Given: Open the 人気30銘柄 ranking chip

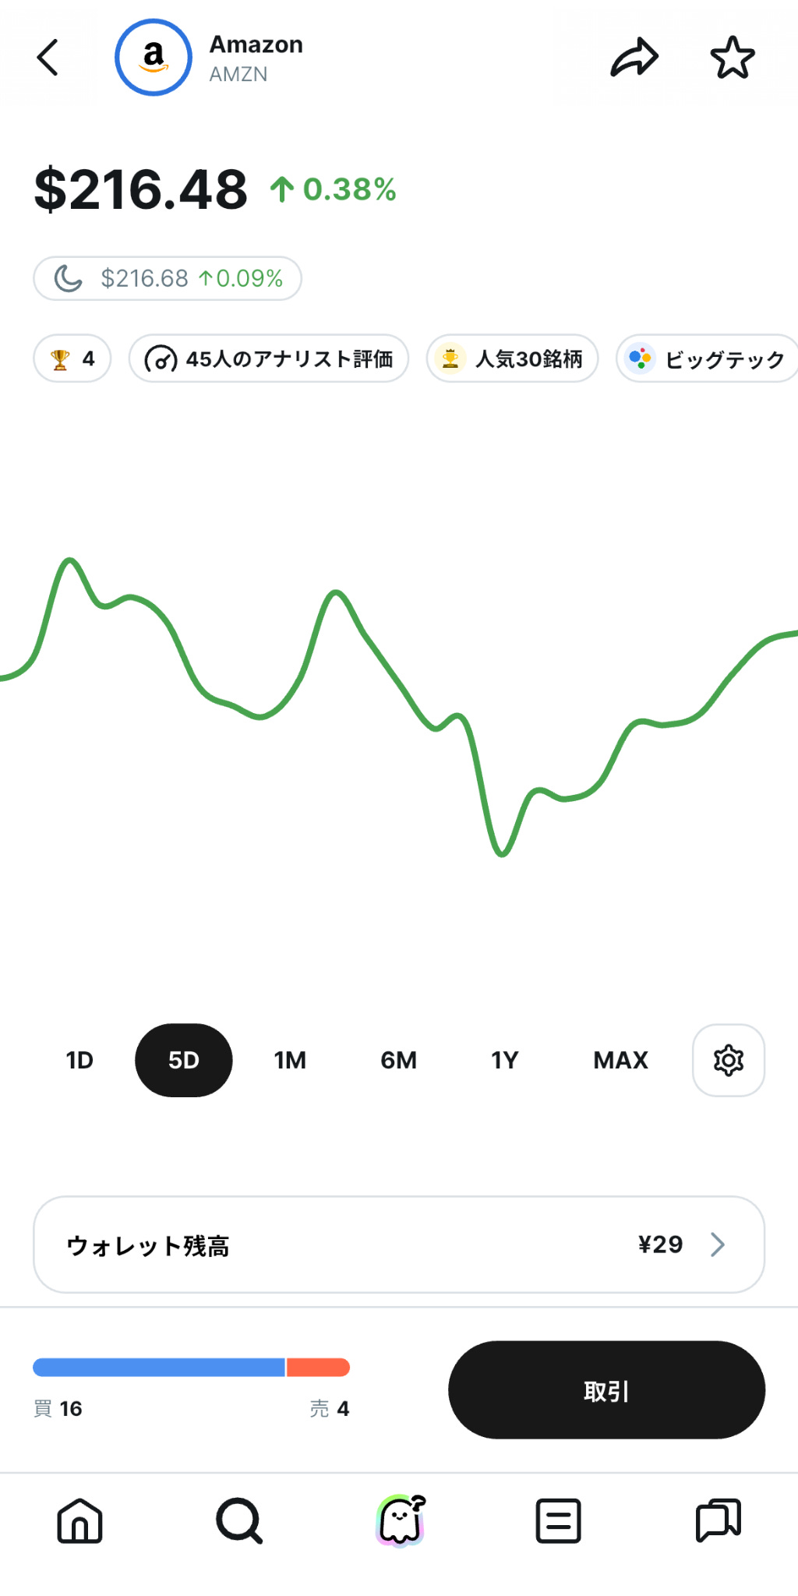Looking at the screenshot, I should [x=511, y=358].
